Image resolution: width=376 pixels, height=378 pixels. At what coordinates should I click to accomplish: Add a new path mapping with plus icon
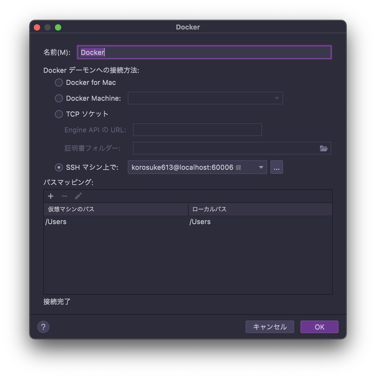tap(51, 196)
